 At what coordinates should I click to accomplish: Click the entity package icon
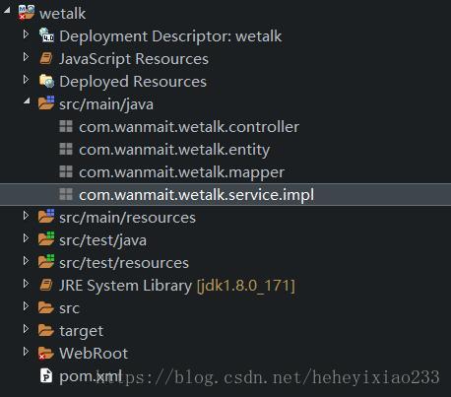coord(66,149)
